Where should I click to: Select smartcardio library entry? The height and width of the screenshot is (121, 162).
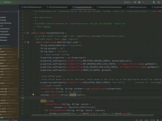[8, 94]
